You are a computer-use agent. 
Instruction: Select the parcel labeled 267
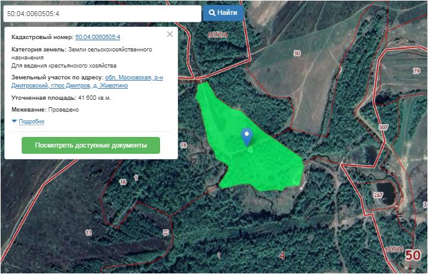[378, 195]
